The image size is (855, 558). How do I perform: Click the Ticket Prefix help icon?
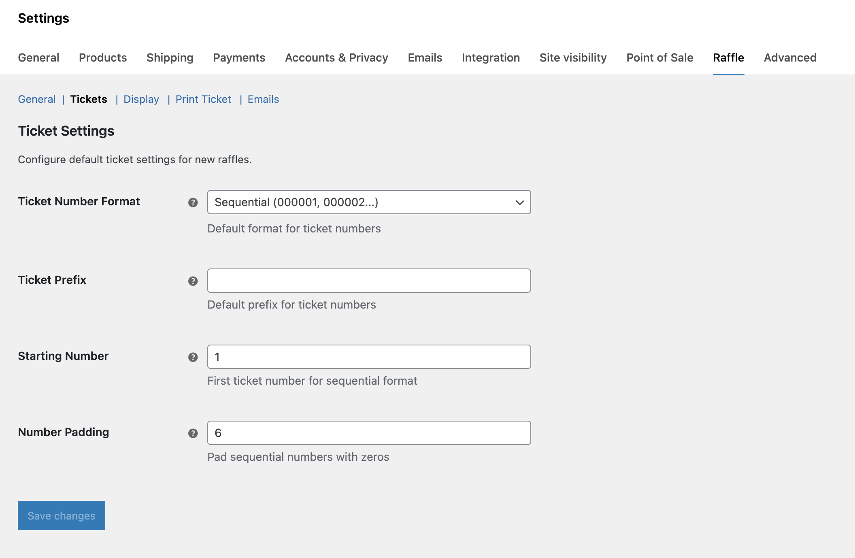pos(193,280)
